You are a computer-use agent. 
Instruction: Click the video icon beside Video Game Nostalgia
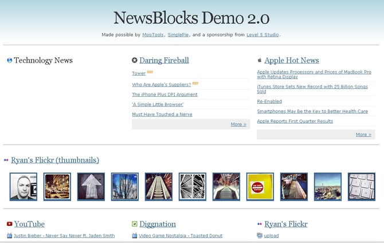click(x=135, y=236)
